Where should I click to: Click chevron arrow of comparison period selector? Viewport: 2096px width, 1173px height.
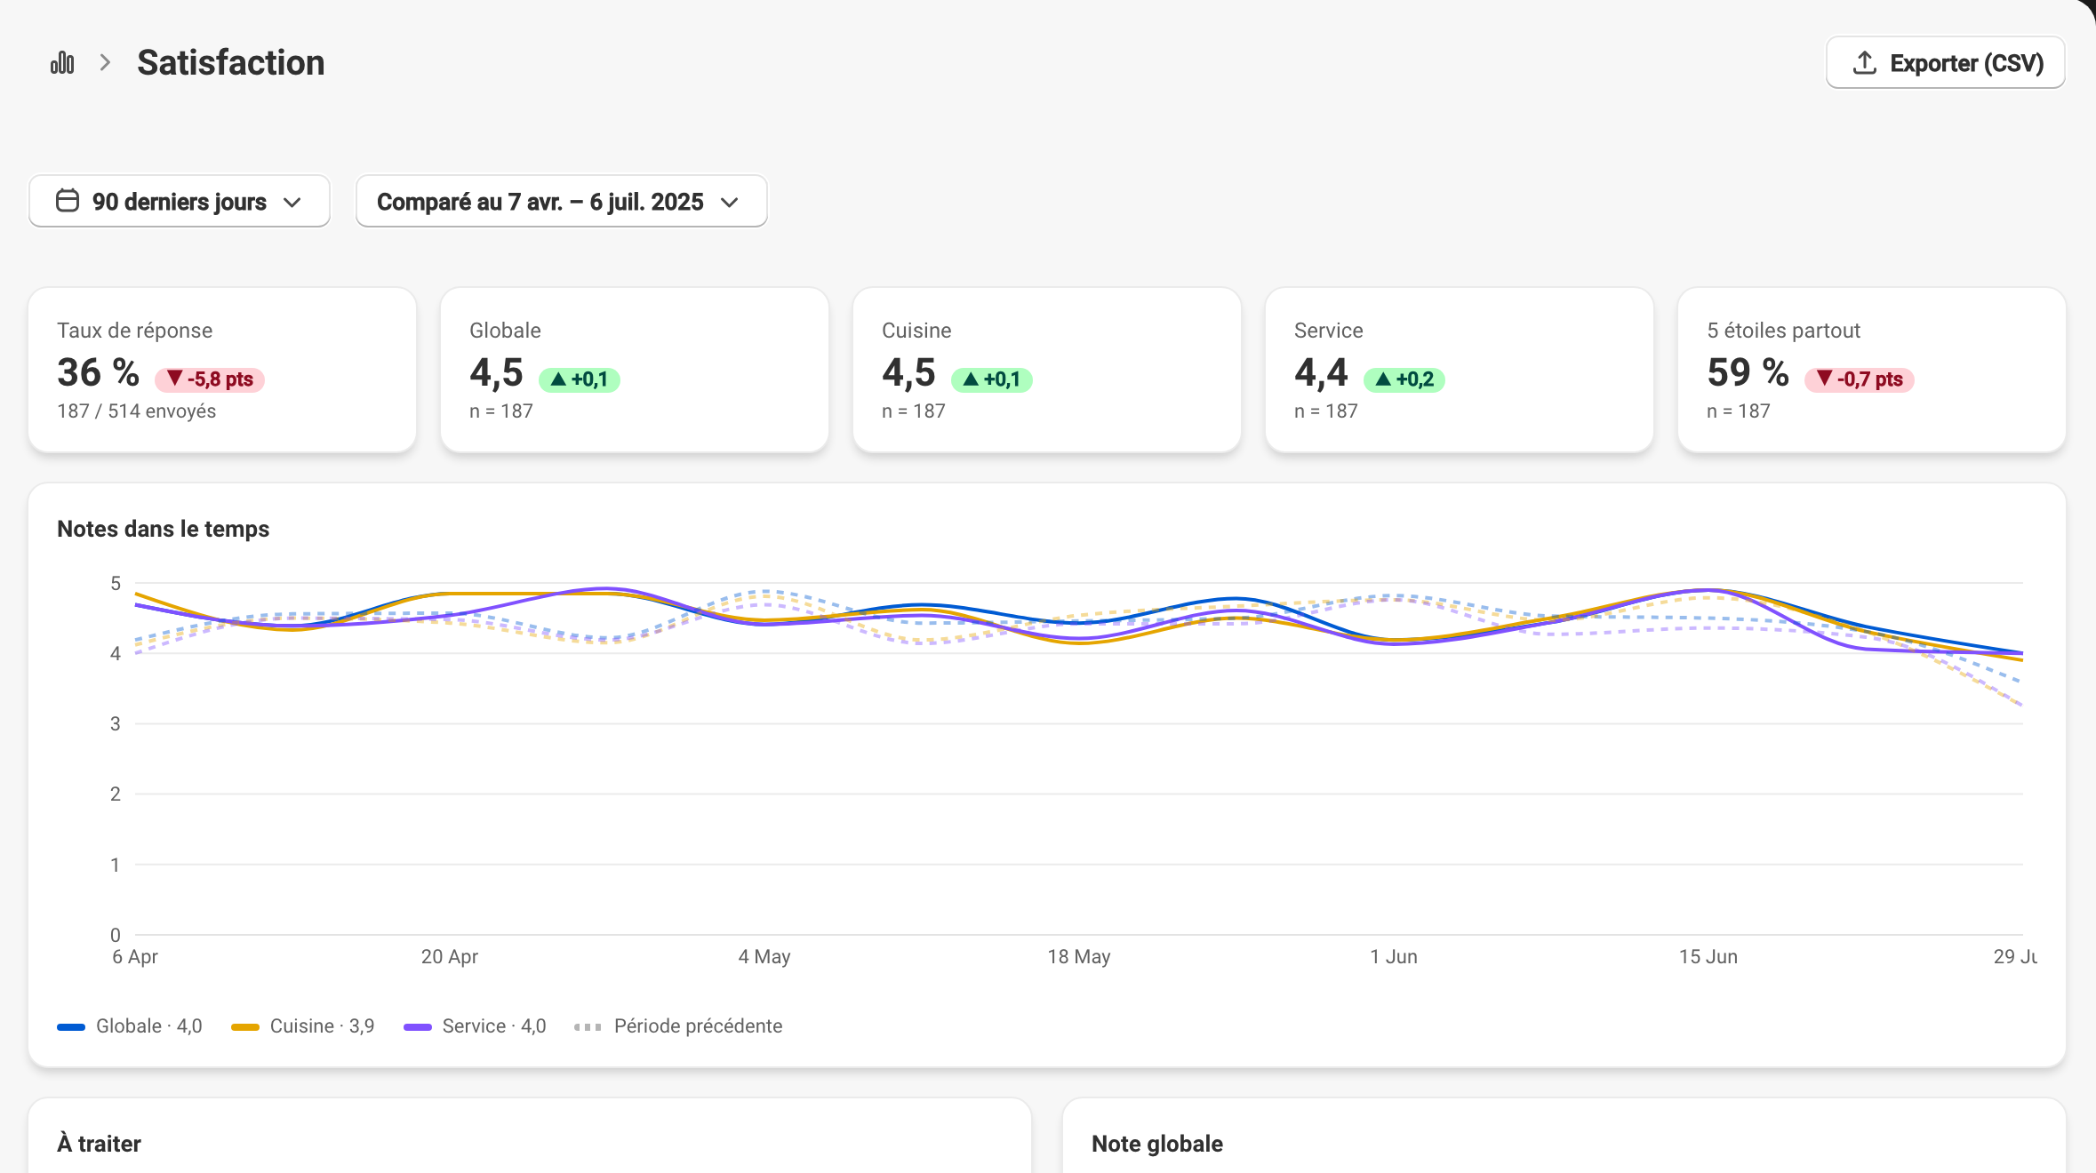coord(730,203)
